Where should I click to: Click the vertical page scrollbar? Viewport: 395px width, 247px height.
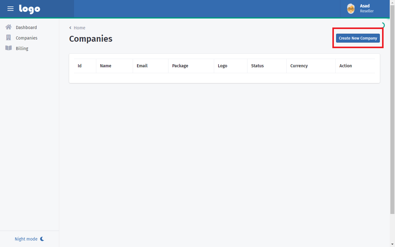[x=392, y=124]
